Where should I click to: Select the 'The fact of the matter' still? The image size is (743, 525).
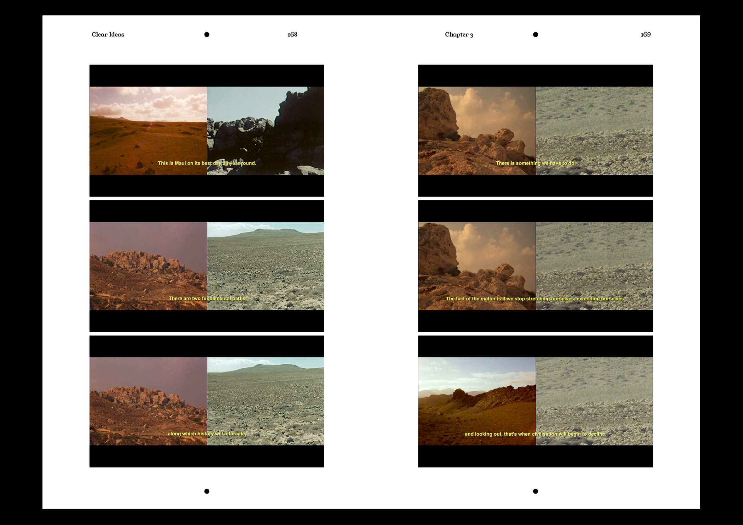pyautogui.click(x=535, y=266)
